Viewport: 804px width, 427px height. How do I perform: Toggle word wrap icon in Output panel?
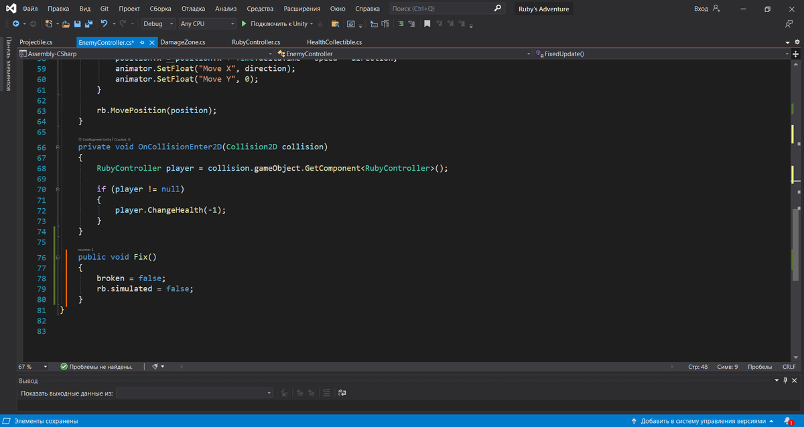[342, 393]
